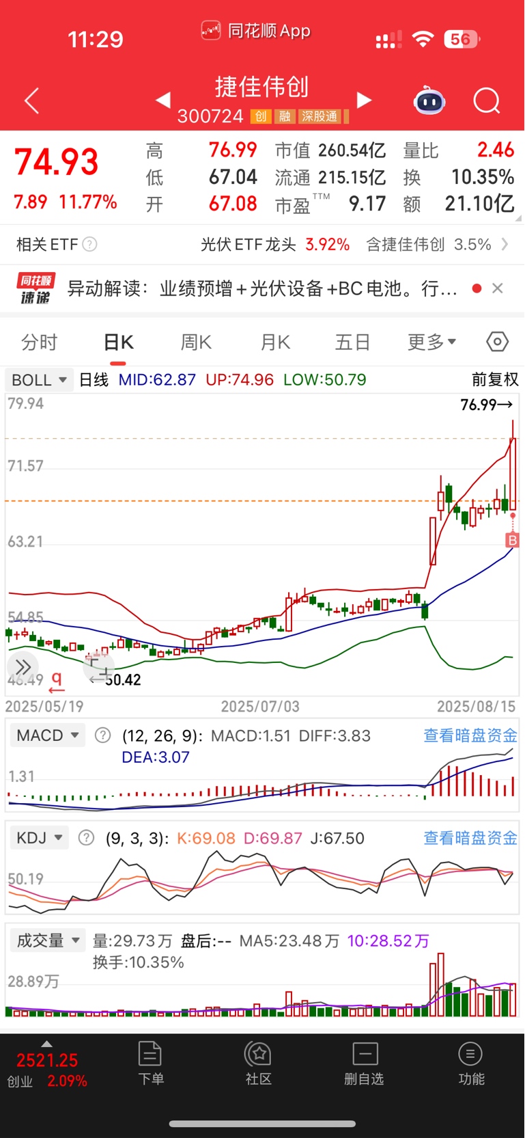The height and width of the screenshot is (1138, 525).
Task: Tap the 融 margin trading badge
Action: (285, 117)
